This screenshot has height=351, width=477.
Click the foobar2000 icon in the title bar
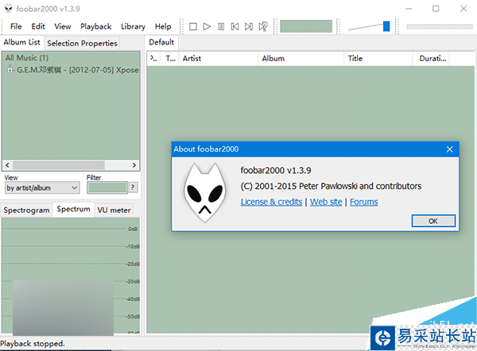tap(9, 9)
